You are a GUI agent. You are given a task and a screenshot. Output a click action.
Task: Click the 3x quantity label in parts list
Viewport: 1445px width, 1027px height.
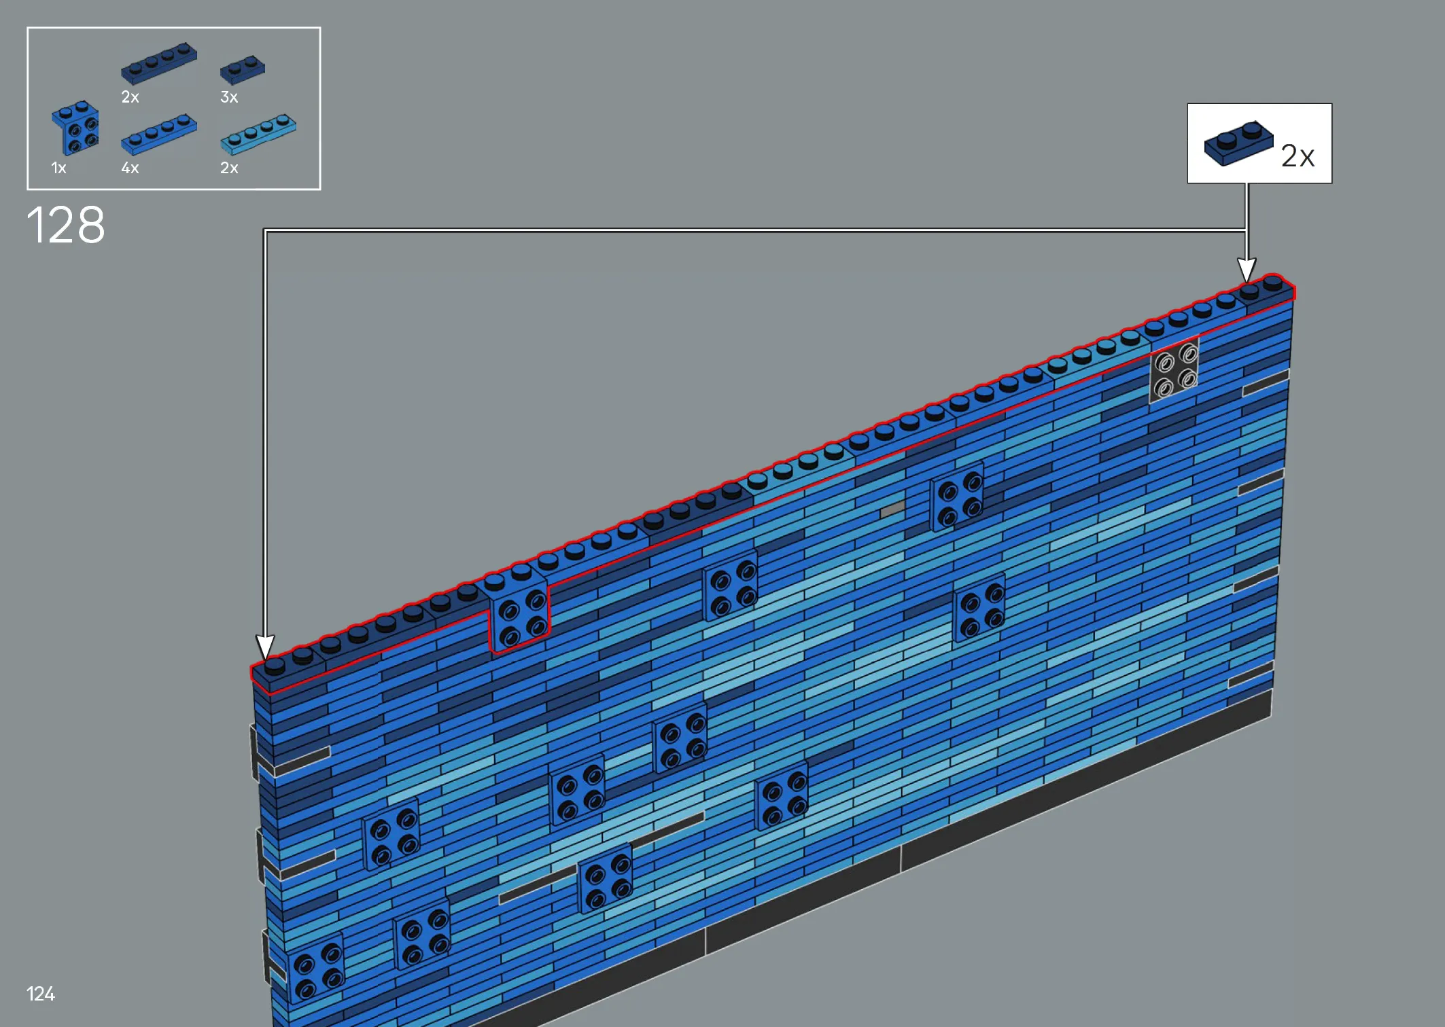point(229,97)
